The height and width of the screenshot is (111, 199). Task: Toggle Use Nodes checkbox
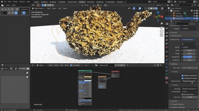point(71,65)
